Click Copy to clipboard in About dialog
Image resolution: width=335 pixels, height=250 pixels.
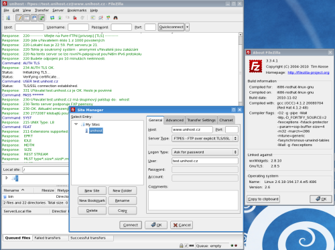pos(263,199)
